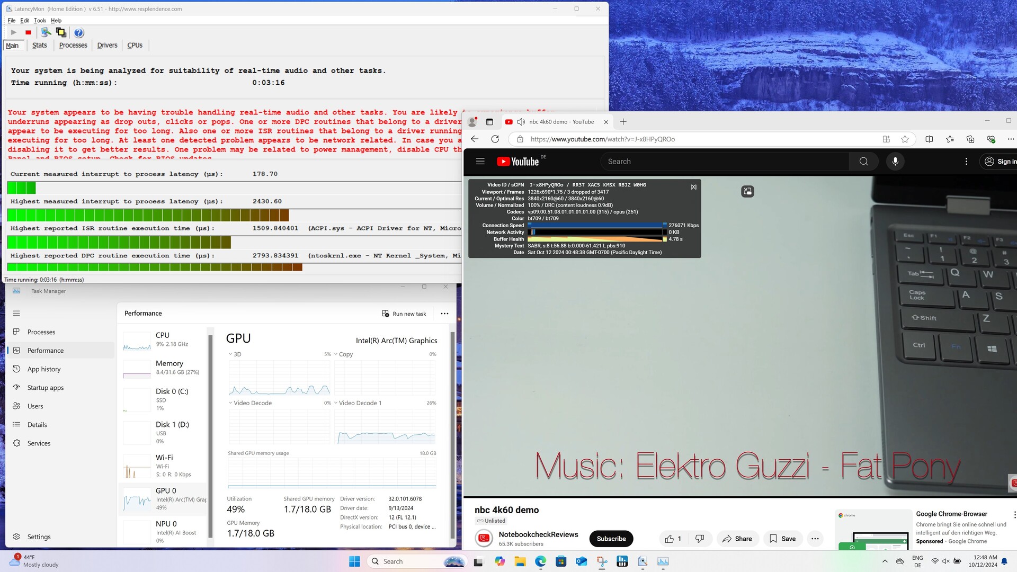Viewport: 1017px width, 572px height.
Task: Click Edge address bar URL
Action: (603, 139)
